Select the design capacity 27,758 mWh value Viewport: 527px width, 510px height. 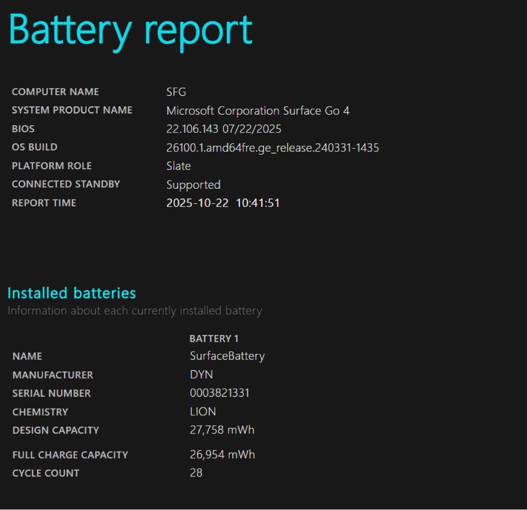click(222, 430)
